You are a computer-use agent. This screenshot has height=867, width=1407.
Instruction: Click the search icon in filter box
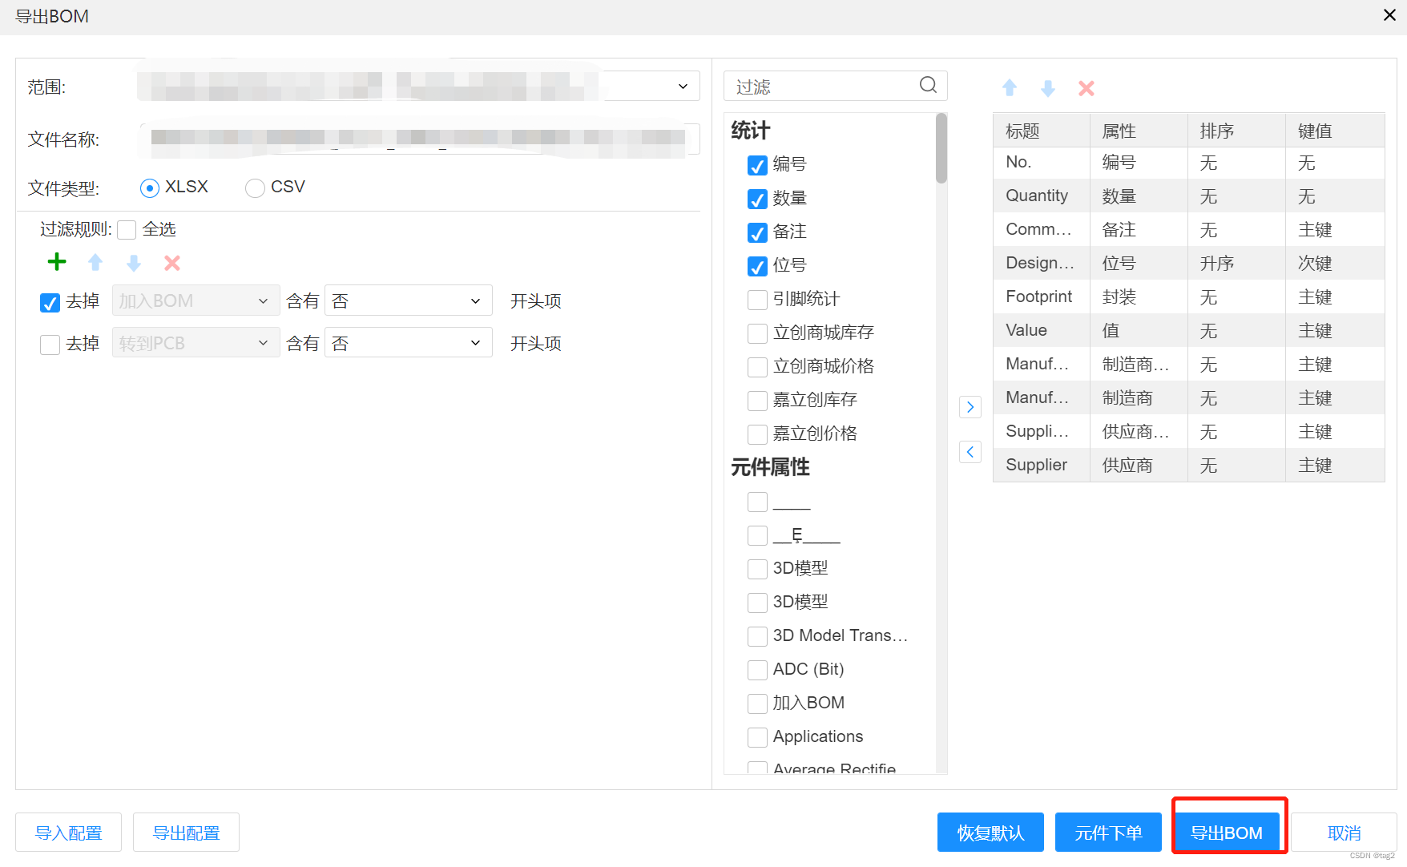coord(928,85)
